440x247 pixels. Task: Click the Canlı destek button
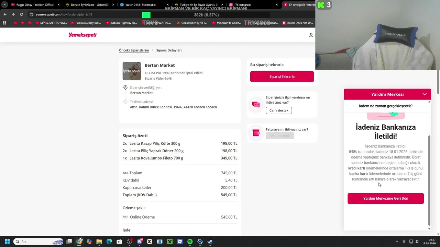coord(279,110)
